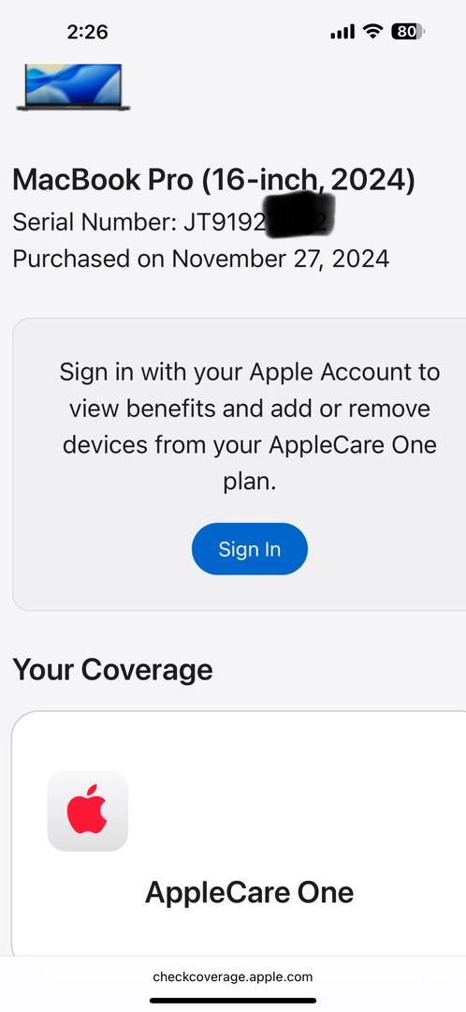Tap the word plan. in sign-in prompt
Screen dimensions: 466x1012
(x=250, y=482)
